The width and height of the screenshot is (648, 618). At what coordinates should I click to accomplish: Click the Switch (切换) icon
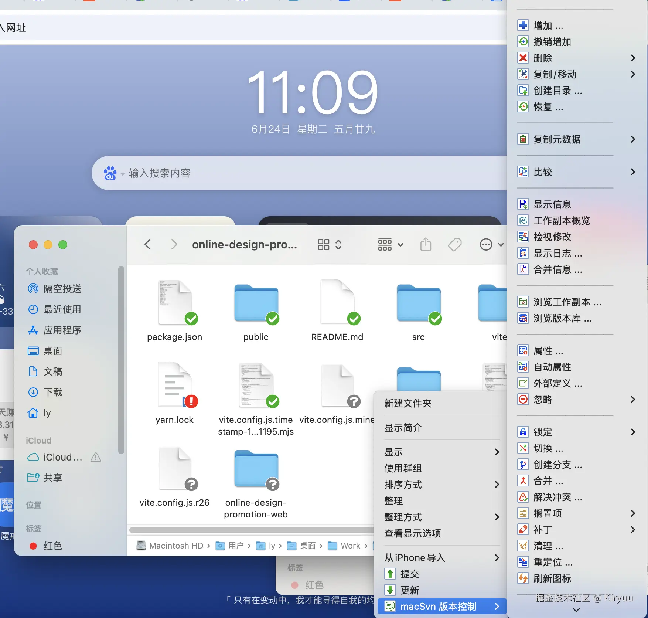(523, 448)
